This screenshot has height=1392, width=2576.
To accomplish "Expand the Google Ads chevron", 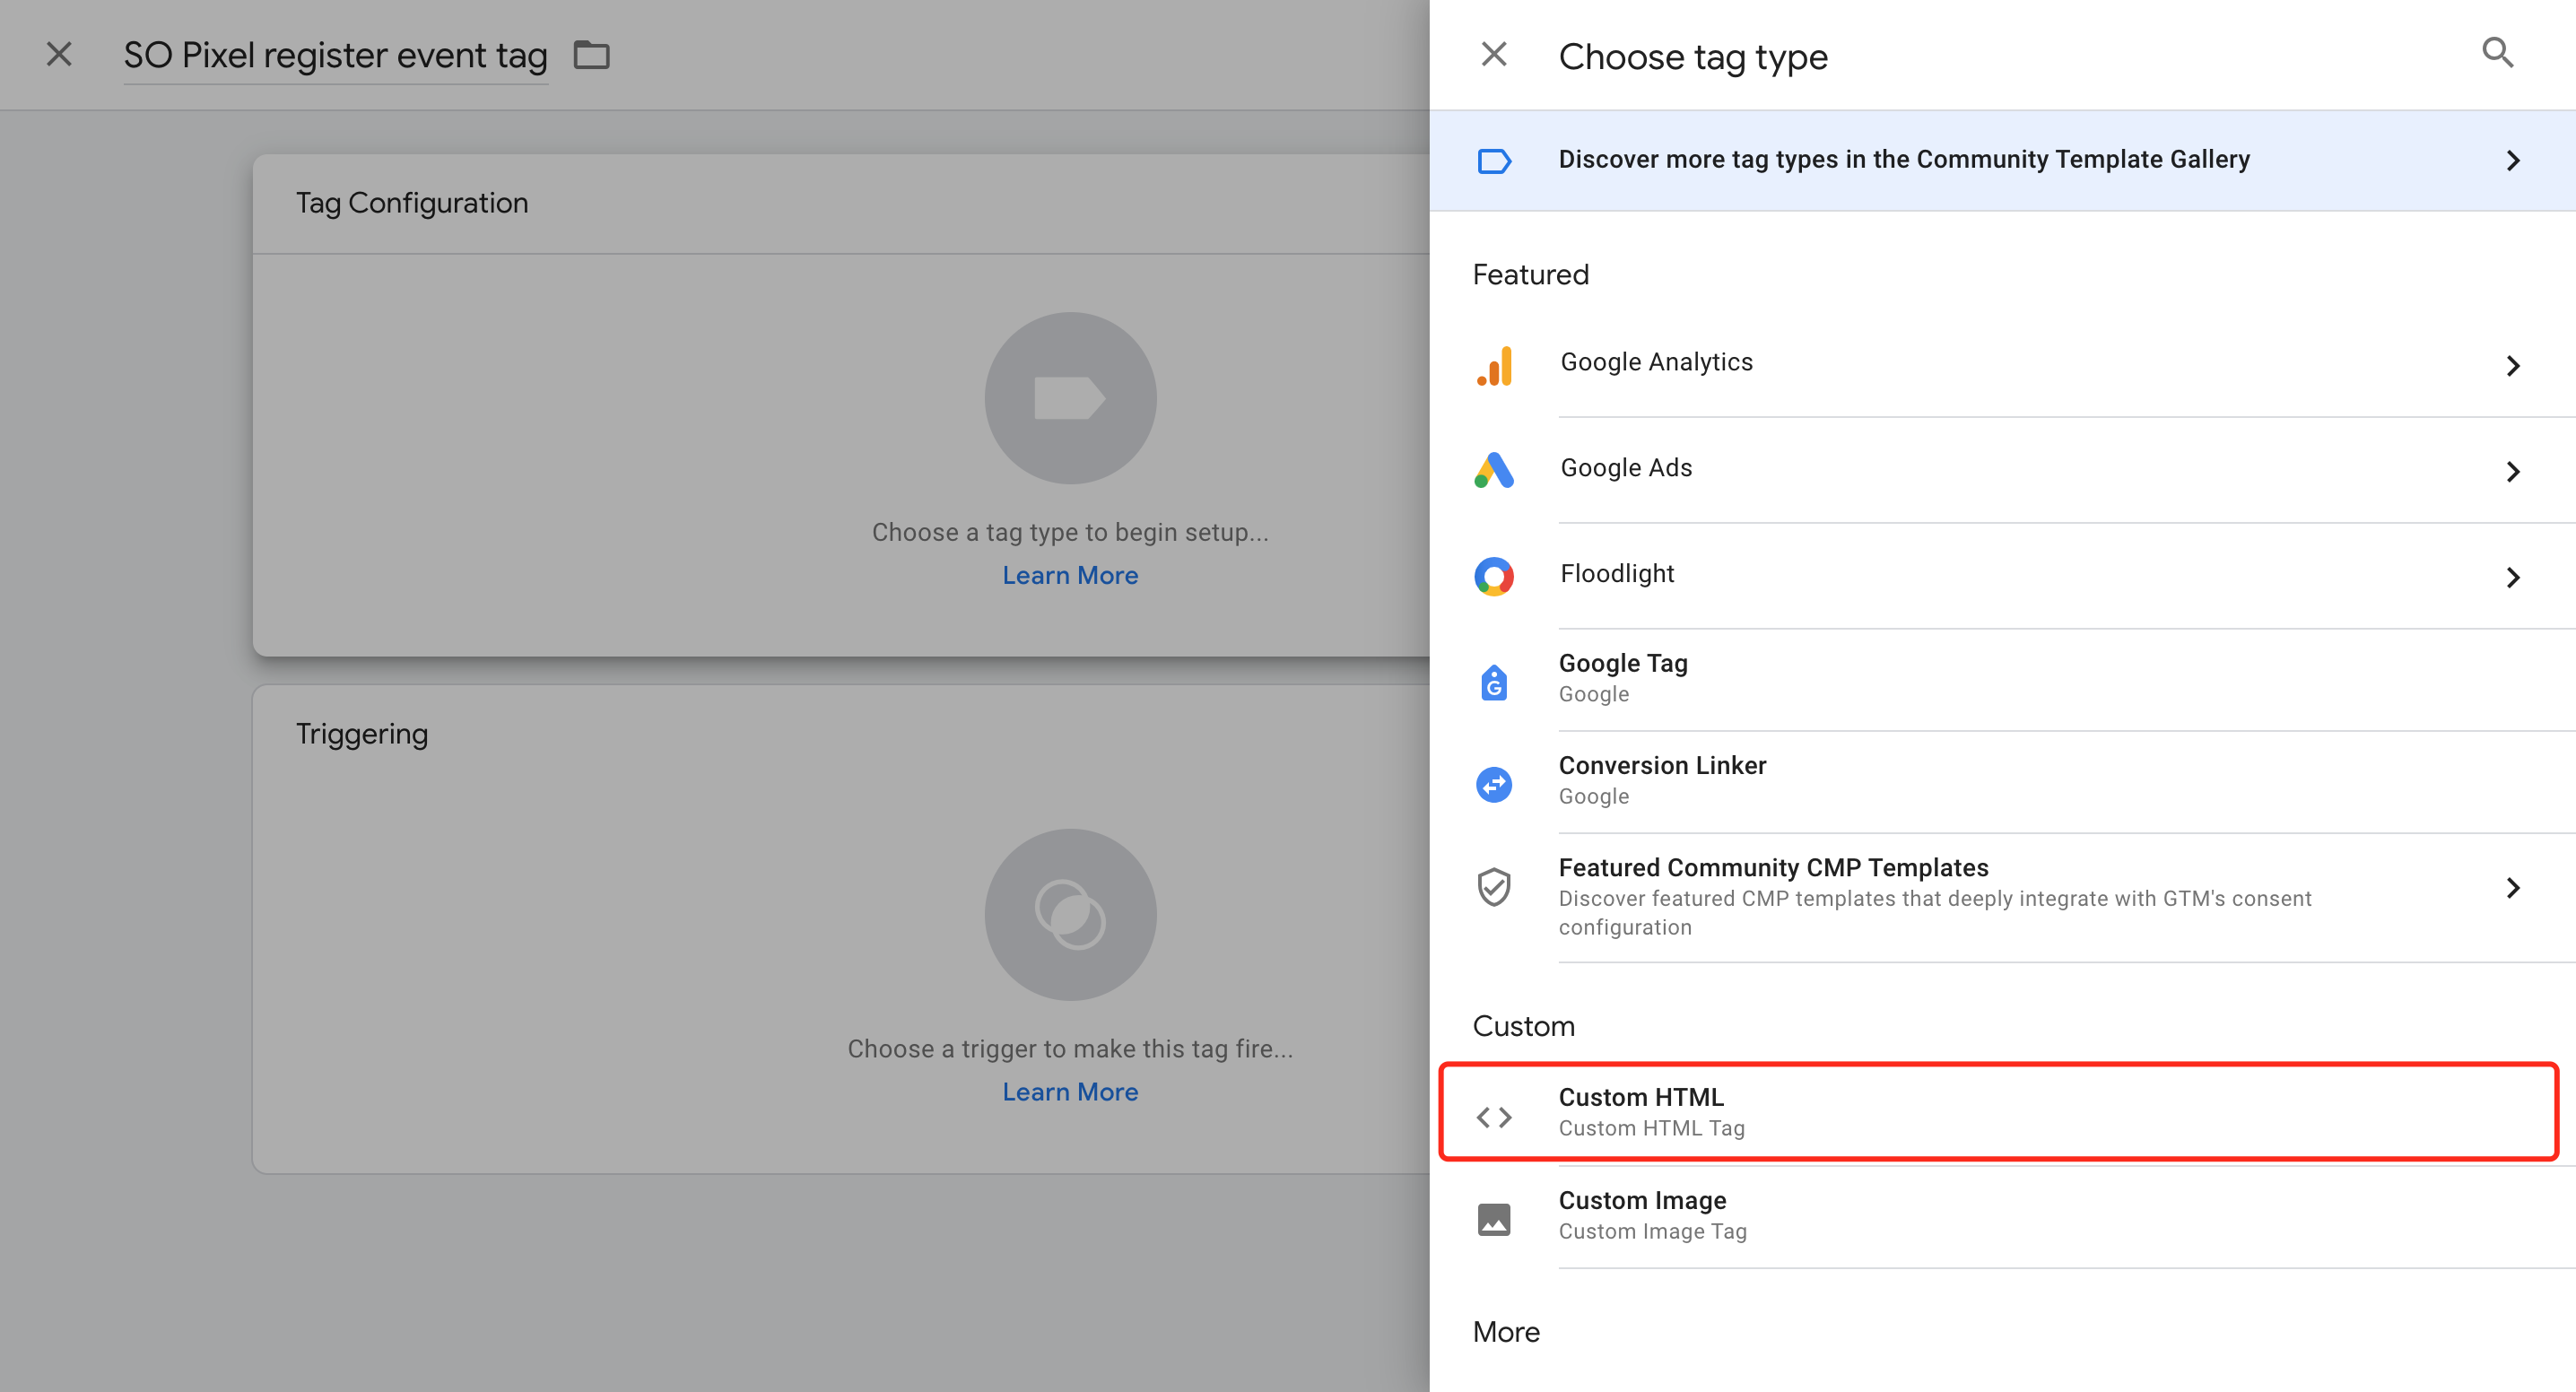I will coord(2513,472).
